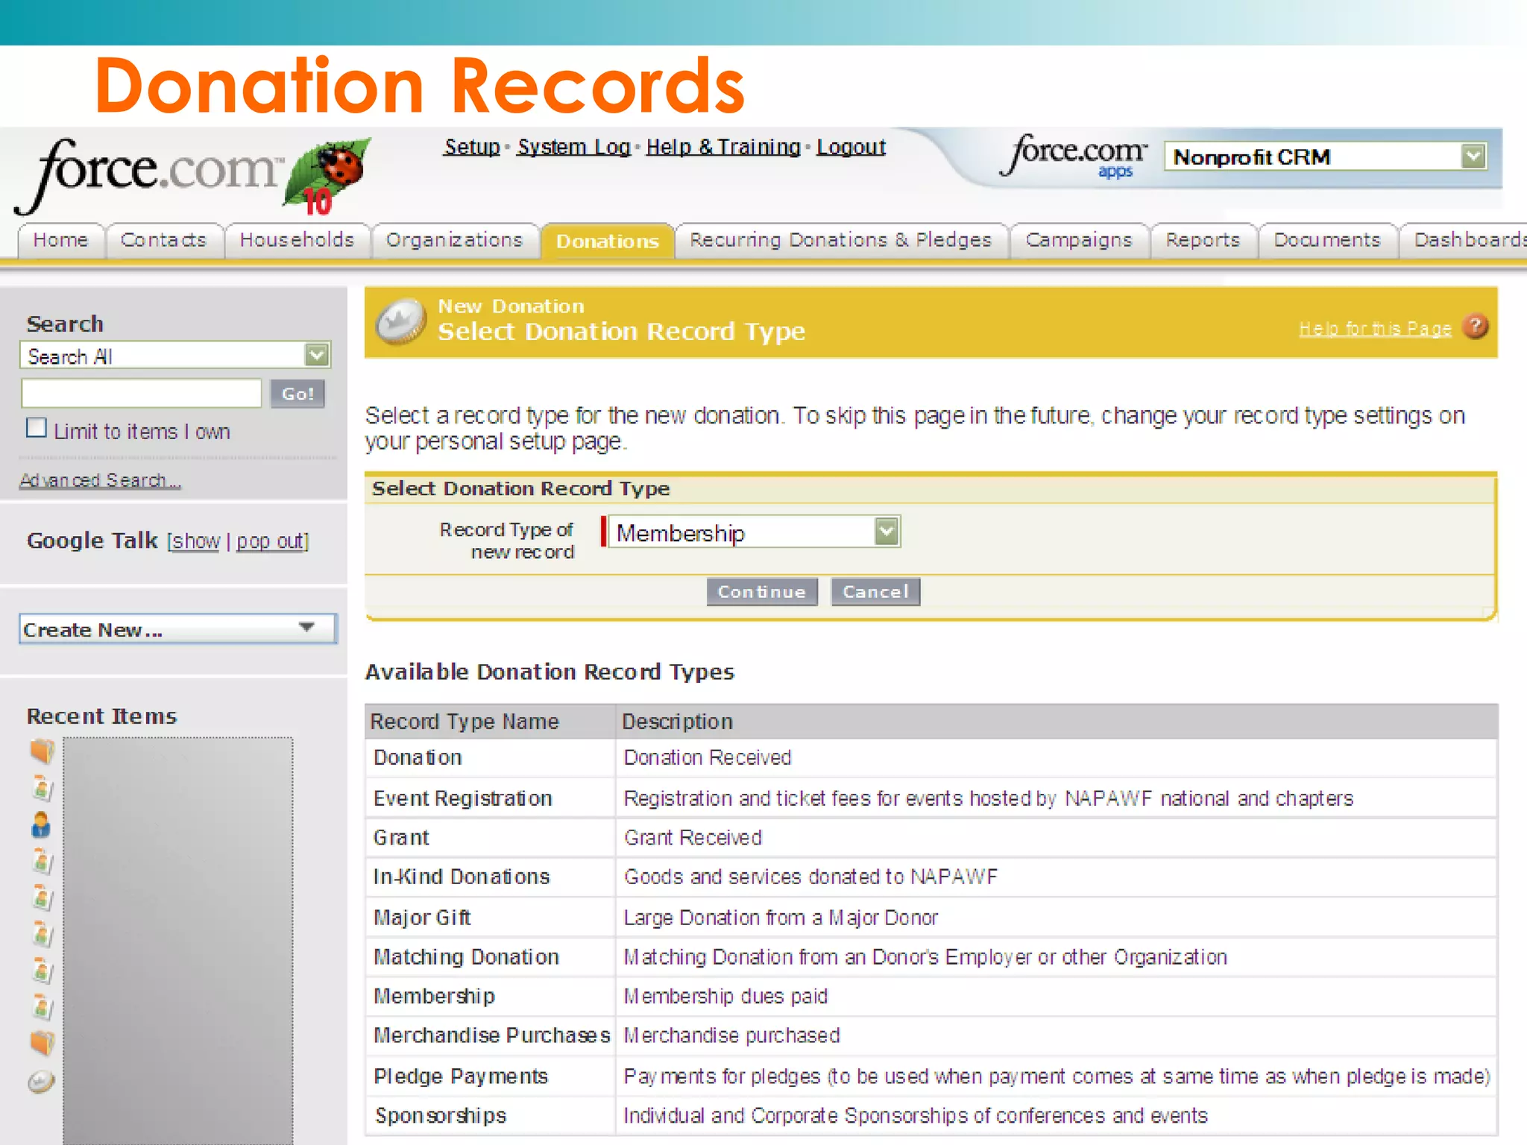Open Help for this Page link
The image size is (1527, 1145).
click(x=1375, y=328)
